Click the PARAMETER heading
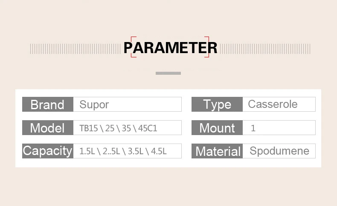337x206 pixels. point(170,48)
